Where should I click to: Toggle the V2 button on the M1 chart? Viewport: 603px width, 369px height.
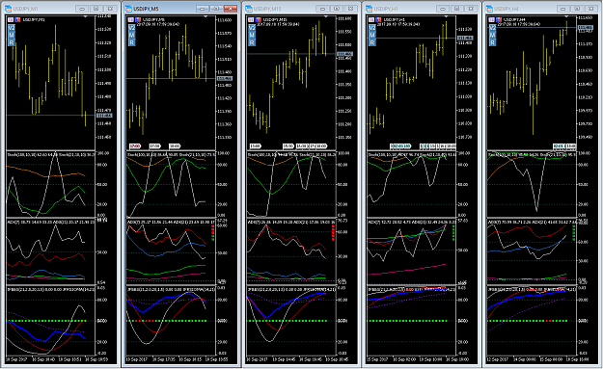pos(12,28)
